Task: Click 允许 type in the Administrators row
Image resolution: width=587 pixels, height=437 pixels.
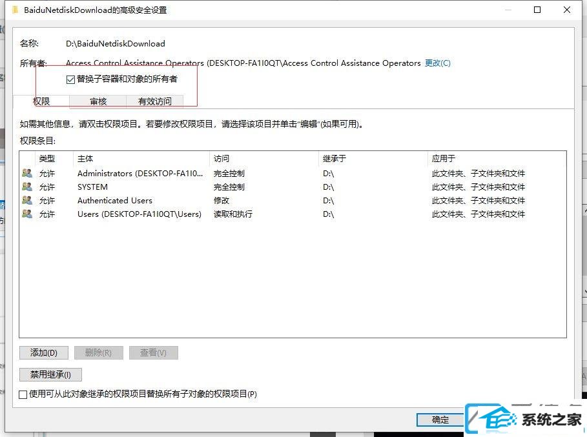Action: click(x=47, y=174)
